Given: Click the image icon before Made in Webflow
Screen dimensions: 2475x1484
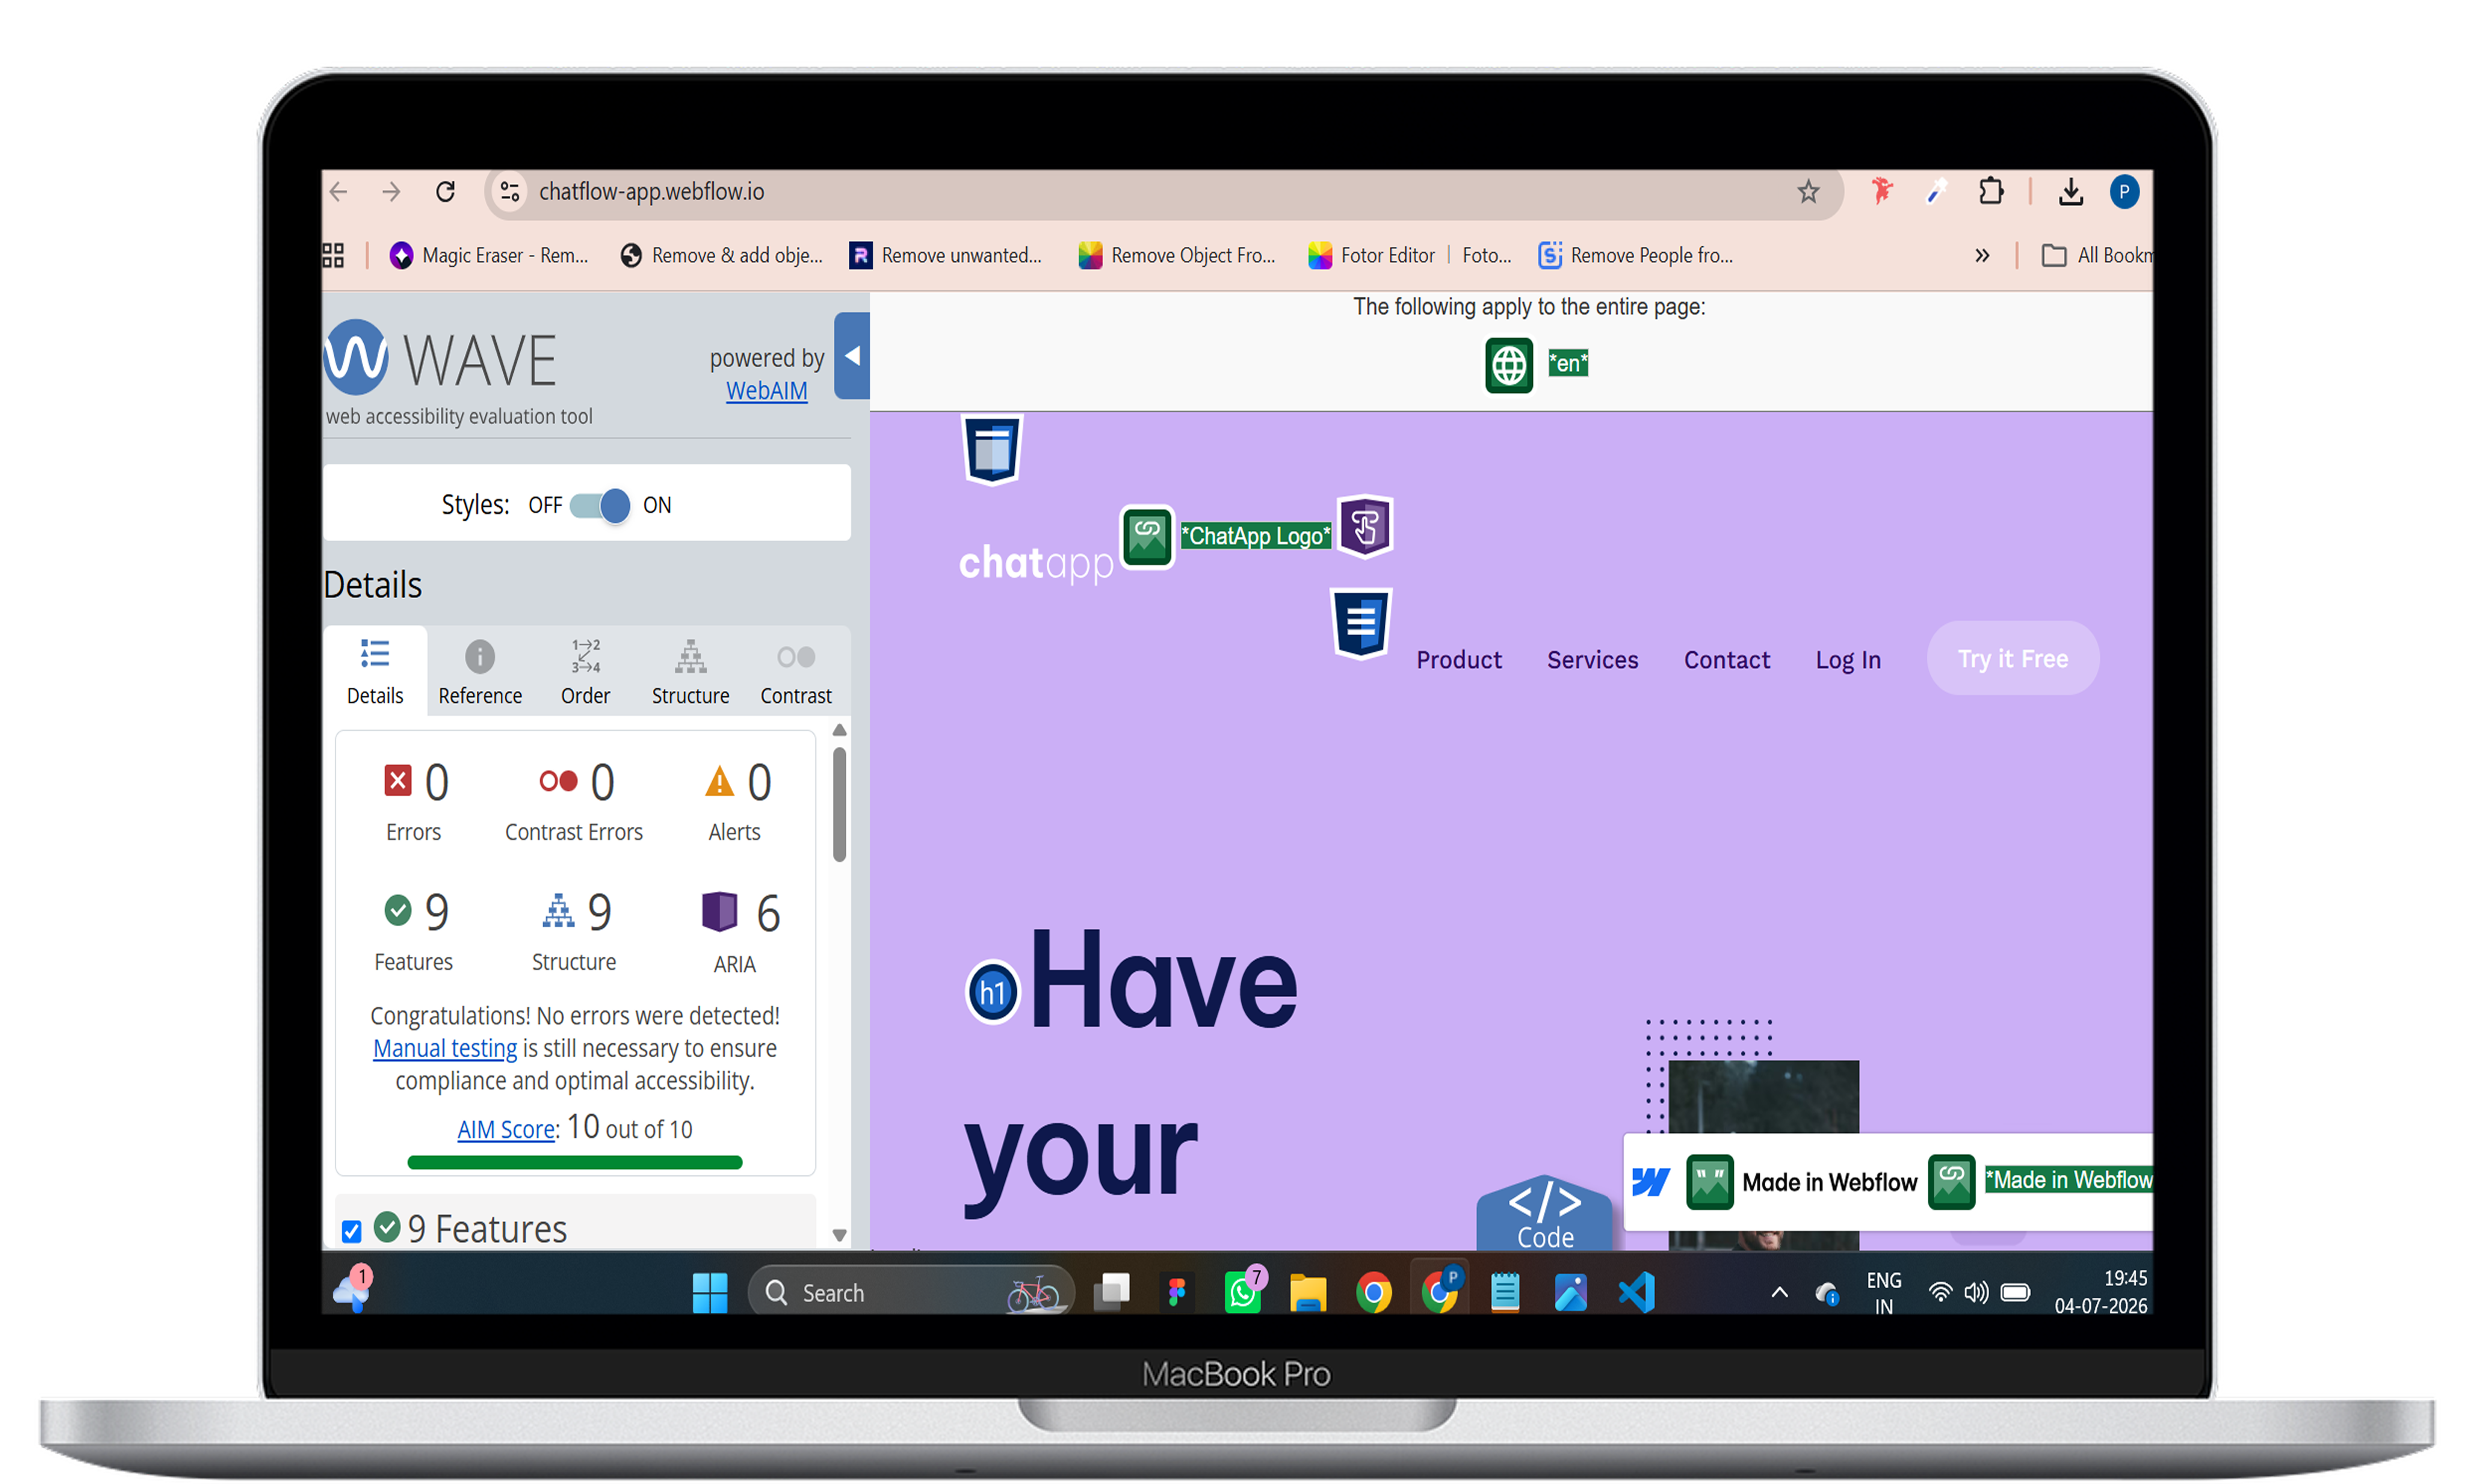Looking at the screenshot, I should (x=1710, y=1182).
